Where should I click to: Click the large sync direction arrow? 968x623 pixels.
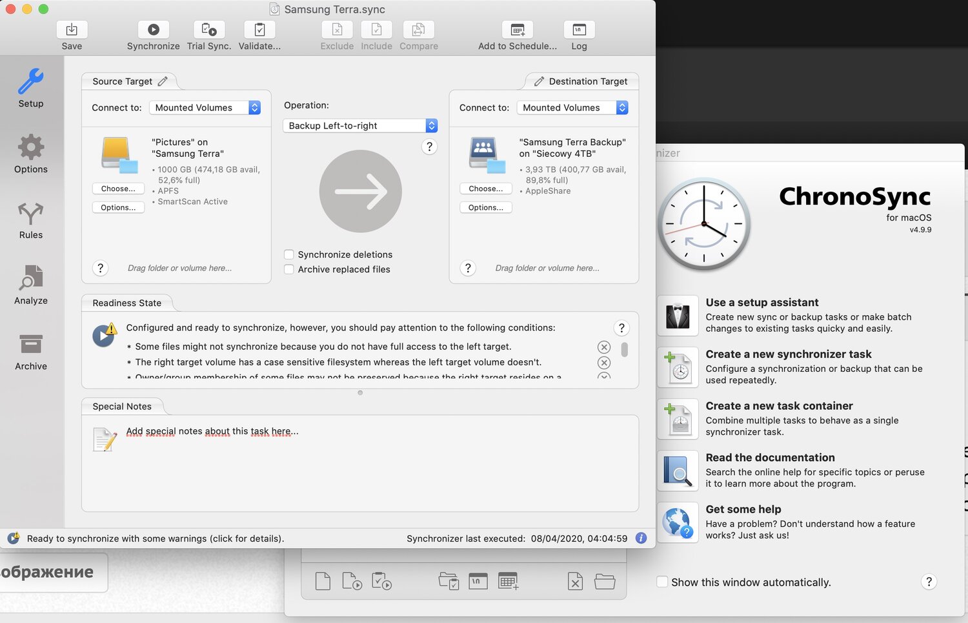(360, 191)
